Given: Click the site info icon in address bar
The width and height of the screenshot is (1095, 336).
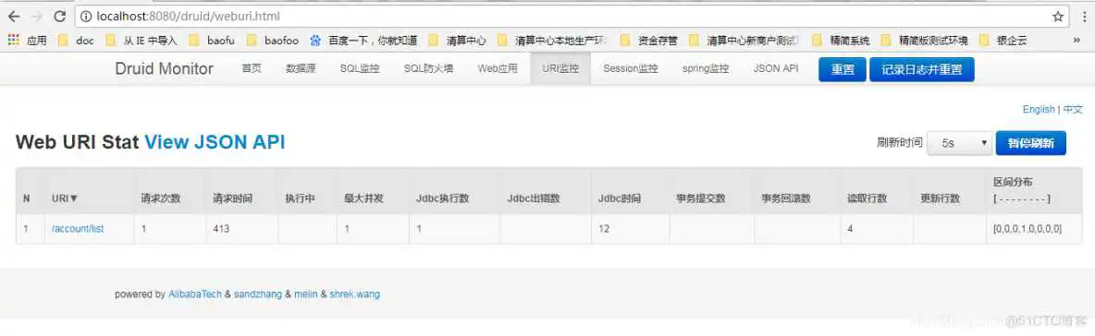Looking at the screenshot, I should pos(85,16).
